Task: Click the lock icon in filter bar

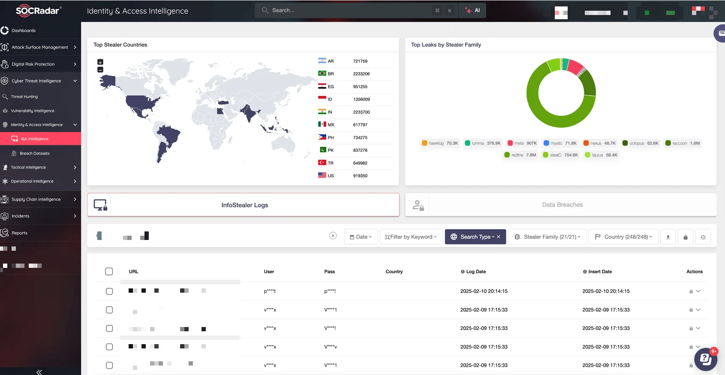Action: coord(686,237)
